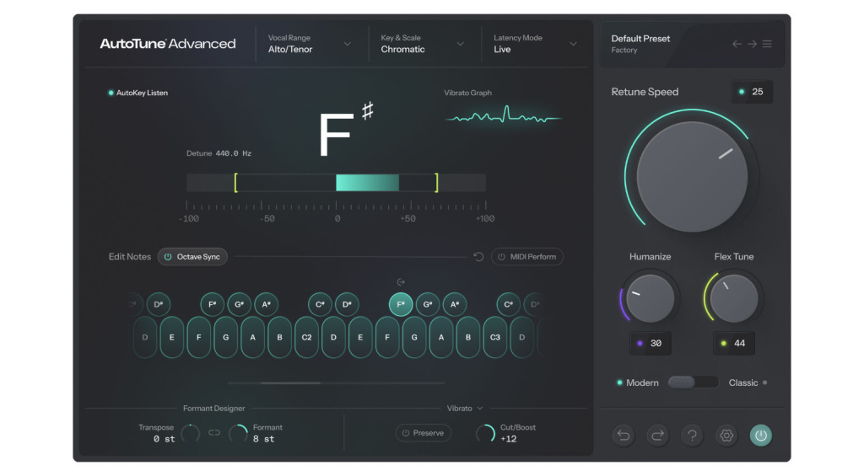Viewport: 864px width, 476px height.
Task: Click the Formant 8 st value
Action: click(263, 439)
